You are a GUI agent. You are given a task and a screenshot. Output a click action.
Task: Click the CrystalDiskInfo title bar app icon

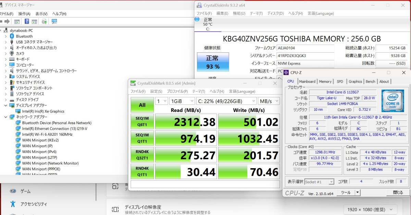[x=199, y=5]
